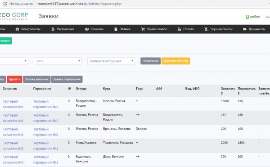Image resolution: width=270 pixels, height=167 pixels.
Task: Open the Контрагенты menu item
Action: (31, 29)
